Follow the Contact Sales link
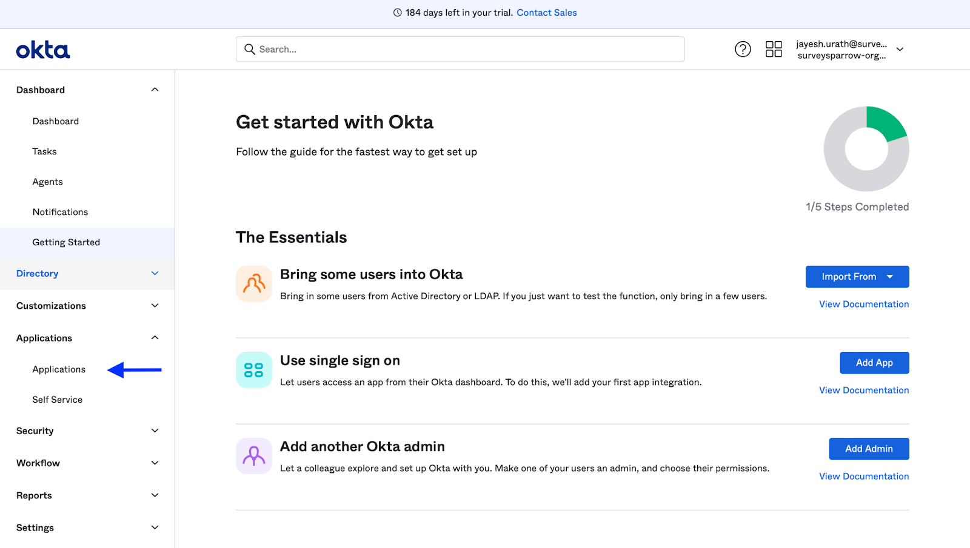Viewport: 970px width, 548px height. click(x=546, y=13)
